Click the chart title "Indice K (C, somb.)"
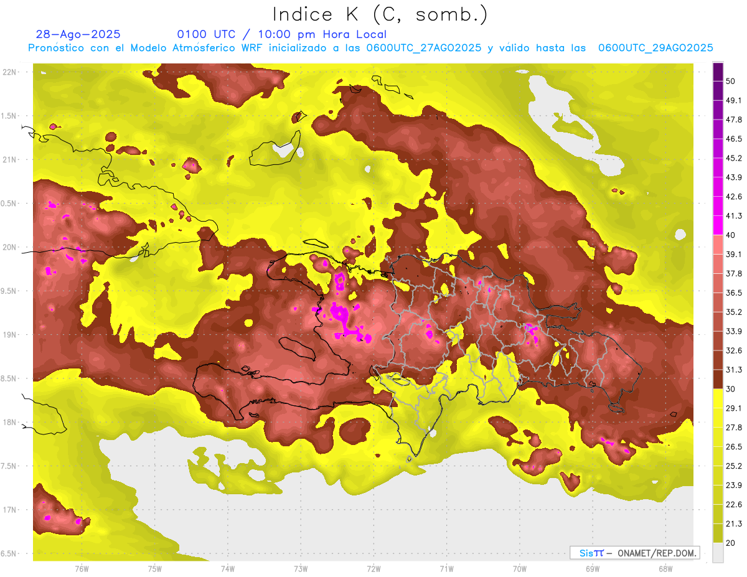Image resolution: width=747 pixels, height=577 pixels. (380, 15)
